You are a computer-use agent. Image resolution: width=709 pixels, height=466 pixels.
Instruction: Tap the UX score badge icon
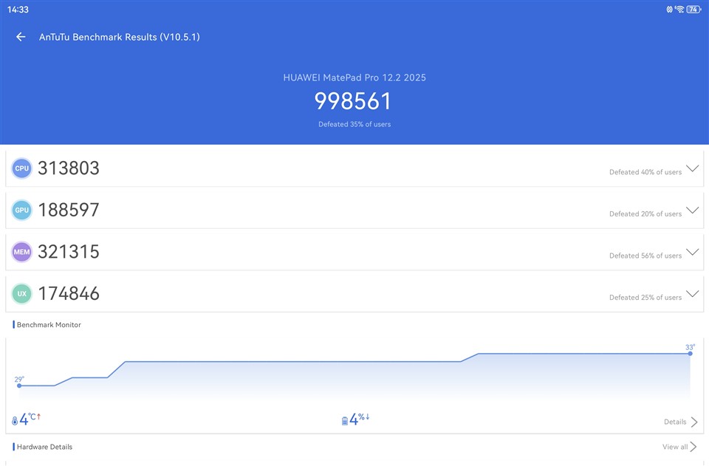click(x=22, y=294)
